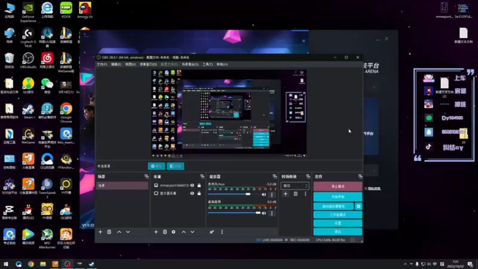Open OBS Studio desktop shortcut

tap(28, 60)
